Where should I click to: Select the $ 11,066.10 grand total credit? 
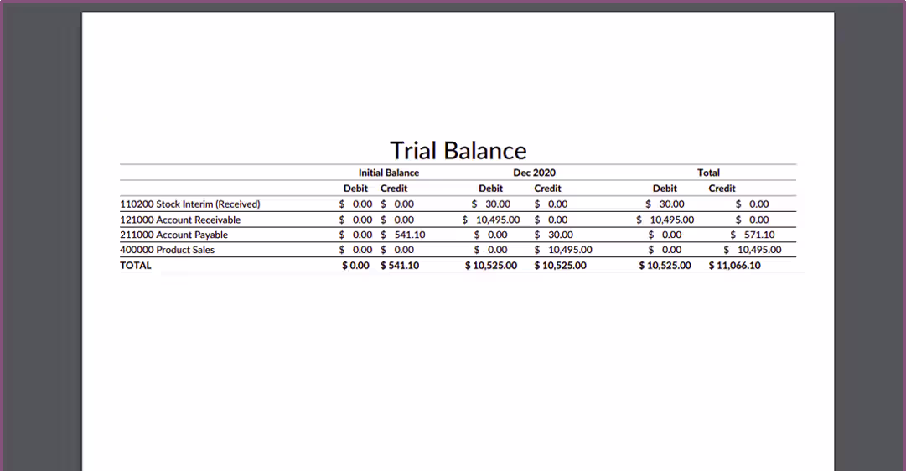tap(735, 266)
